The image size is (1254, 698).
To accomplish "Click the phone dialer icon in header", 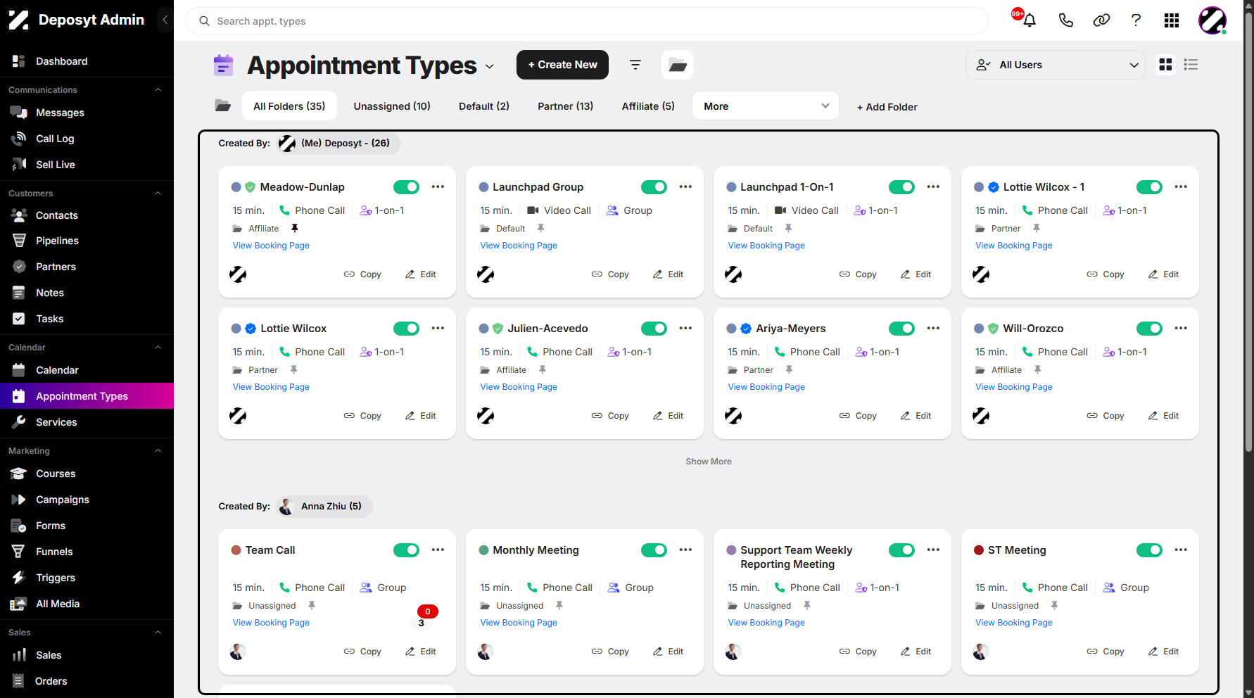I will [1065, 20].
